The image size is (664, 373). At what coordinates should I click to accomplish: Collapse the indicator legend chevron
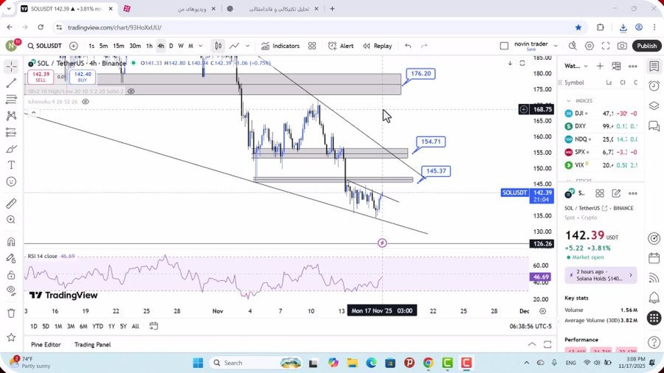click(33, 112)
